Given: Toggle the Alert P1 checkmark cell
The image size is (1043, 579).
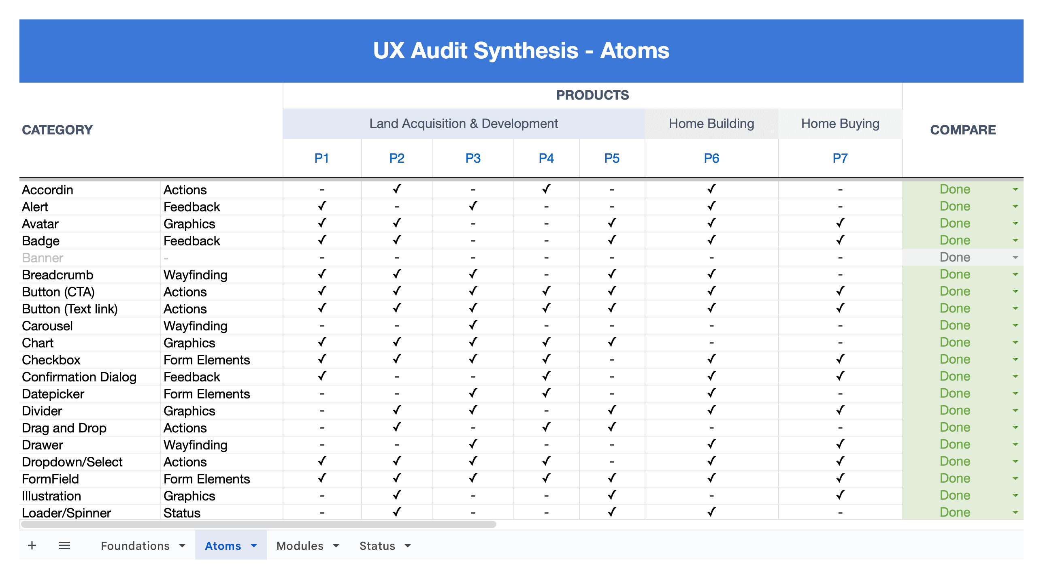Looking at the screenshot, I should tap(321, 206).
